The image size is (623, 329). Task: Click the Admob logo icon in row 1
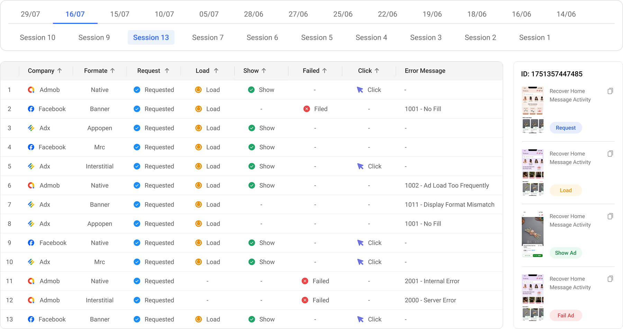[31, 90]
